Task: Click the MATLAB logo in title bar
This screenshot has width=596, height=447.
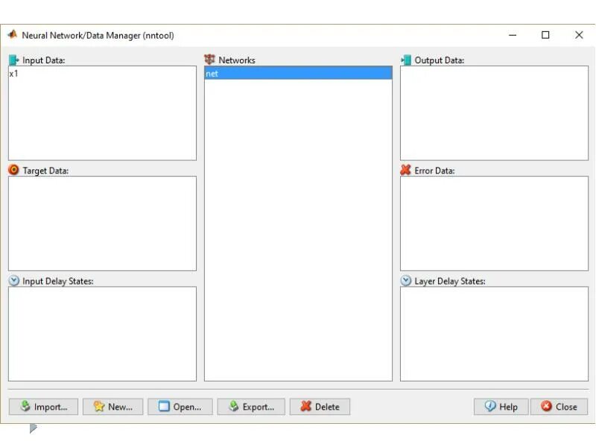Action: click(x=13, y=34)
